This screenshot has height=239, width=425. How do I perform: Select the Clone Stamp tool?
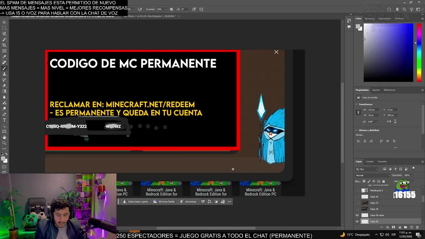click(x=4, y=74)
